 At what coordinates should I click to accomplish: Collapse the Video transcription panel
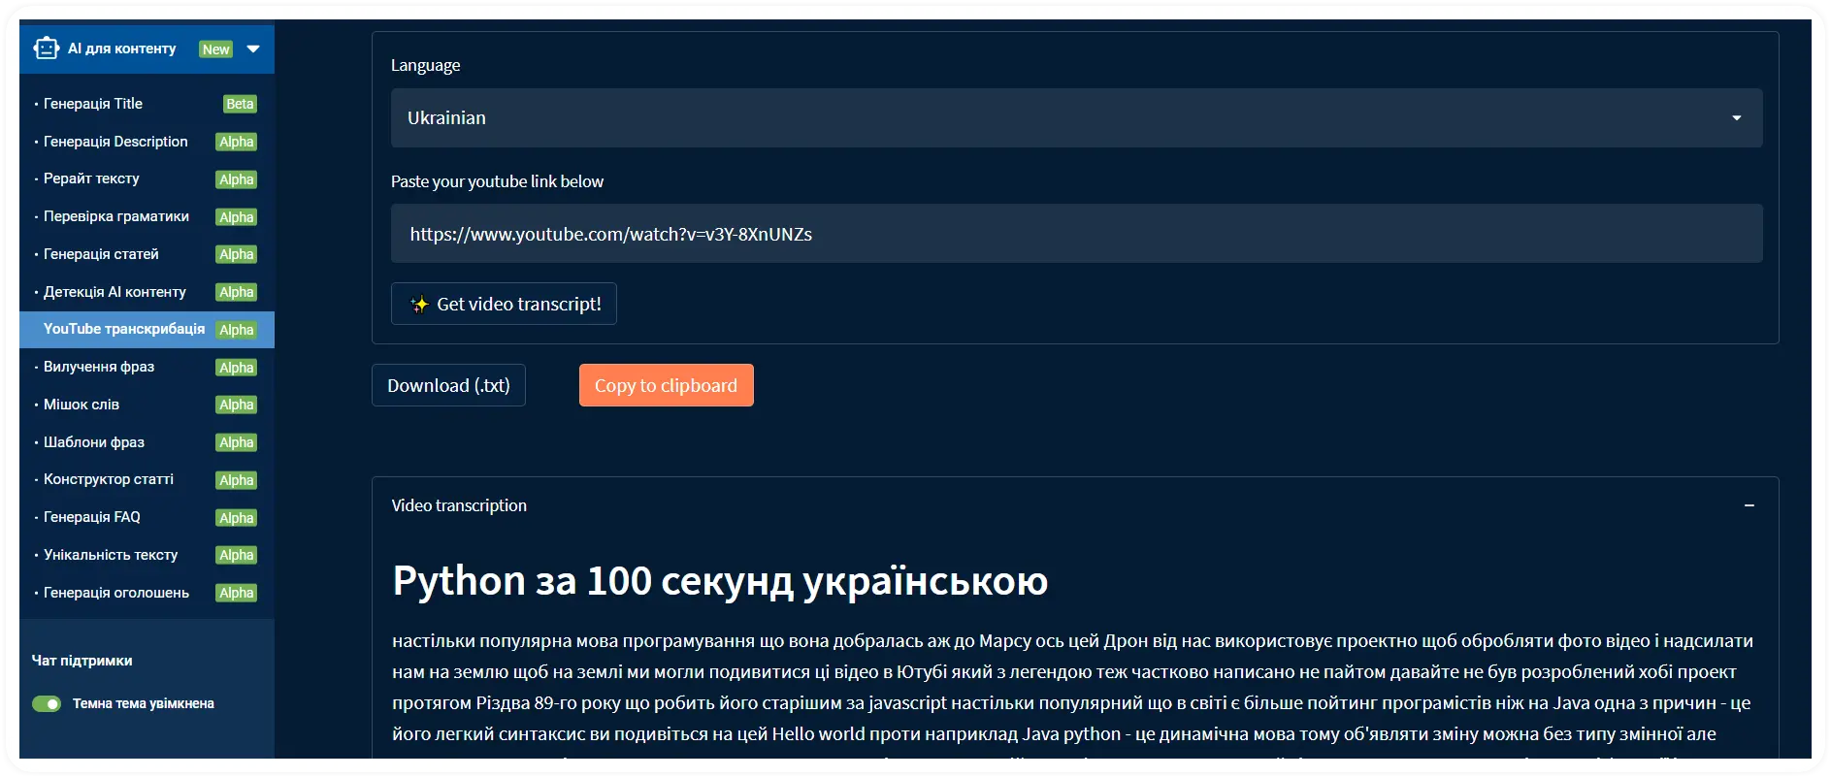pyautogui.click(x=1749, y=505)
